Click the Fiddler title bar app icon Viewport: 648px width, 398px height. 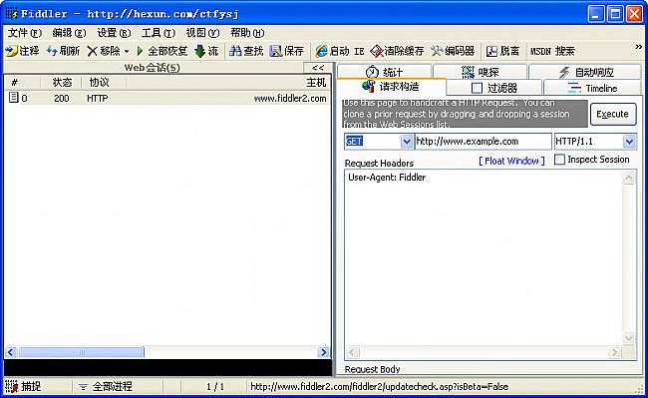point(12,14)
